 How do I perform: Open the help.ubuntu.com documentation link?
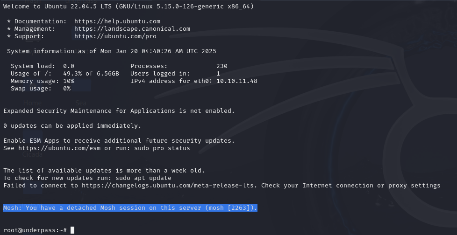pyautogui.click(x=117, y=21)
